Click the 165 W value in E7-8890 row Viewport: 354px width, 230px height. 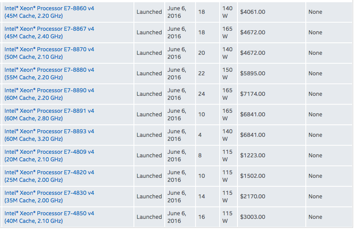(x=227, y=94)
